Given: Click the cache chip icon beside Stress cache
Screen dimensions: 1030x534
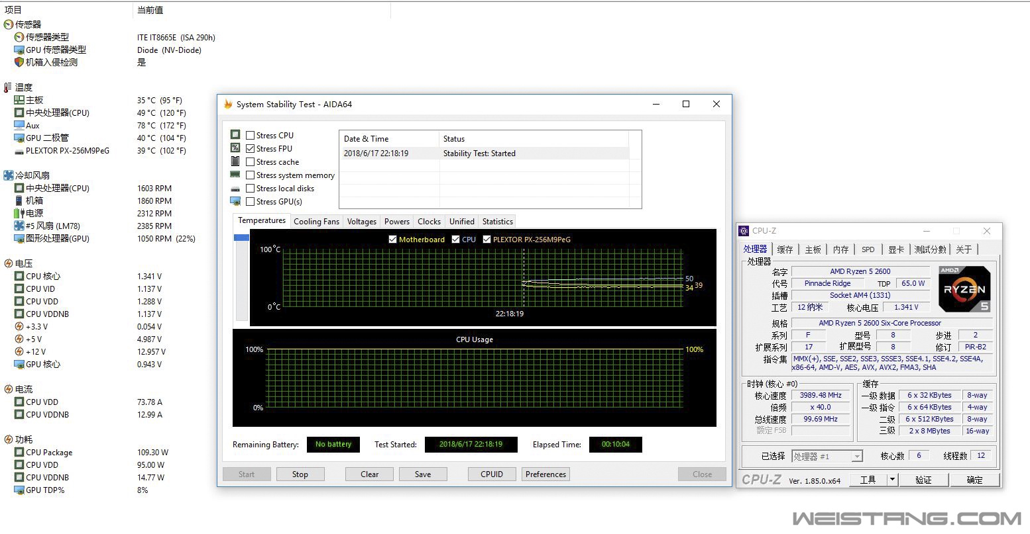Looking at the screenshot, I should 235,161.
